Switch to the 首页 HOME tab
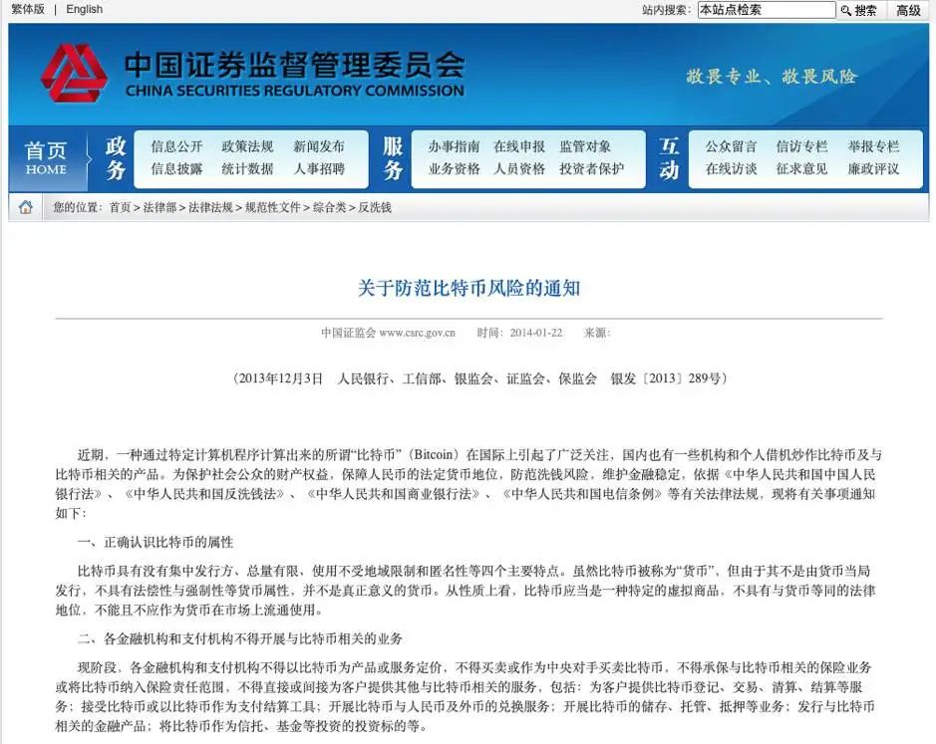Image resolution: width=936 pixels, height=744 pixels. coord(44,158)
